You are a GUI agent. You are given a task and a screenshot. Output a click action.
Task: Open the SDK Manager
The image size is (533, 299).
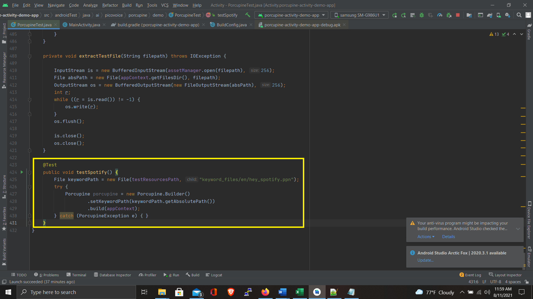(508, 15)
